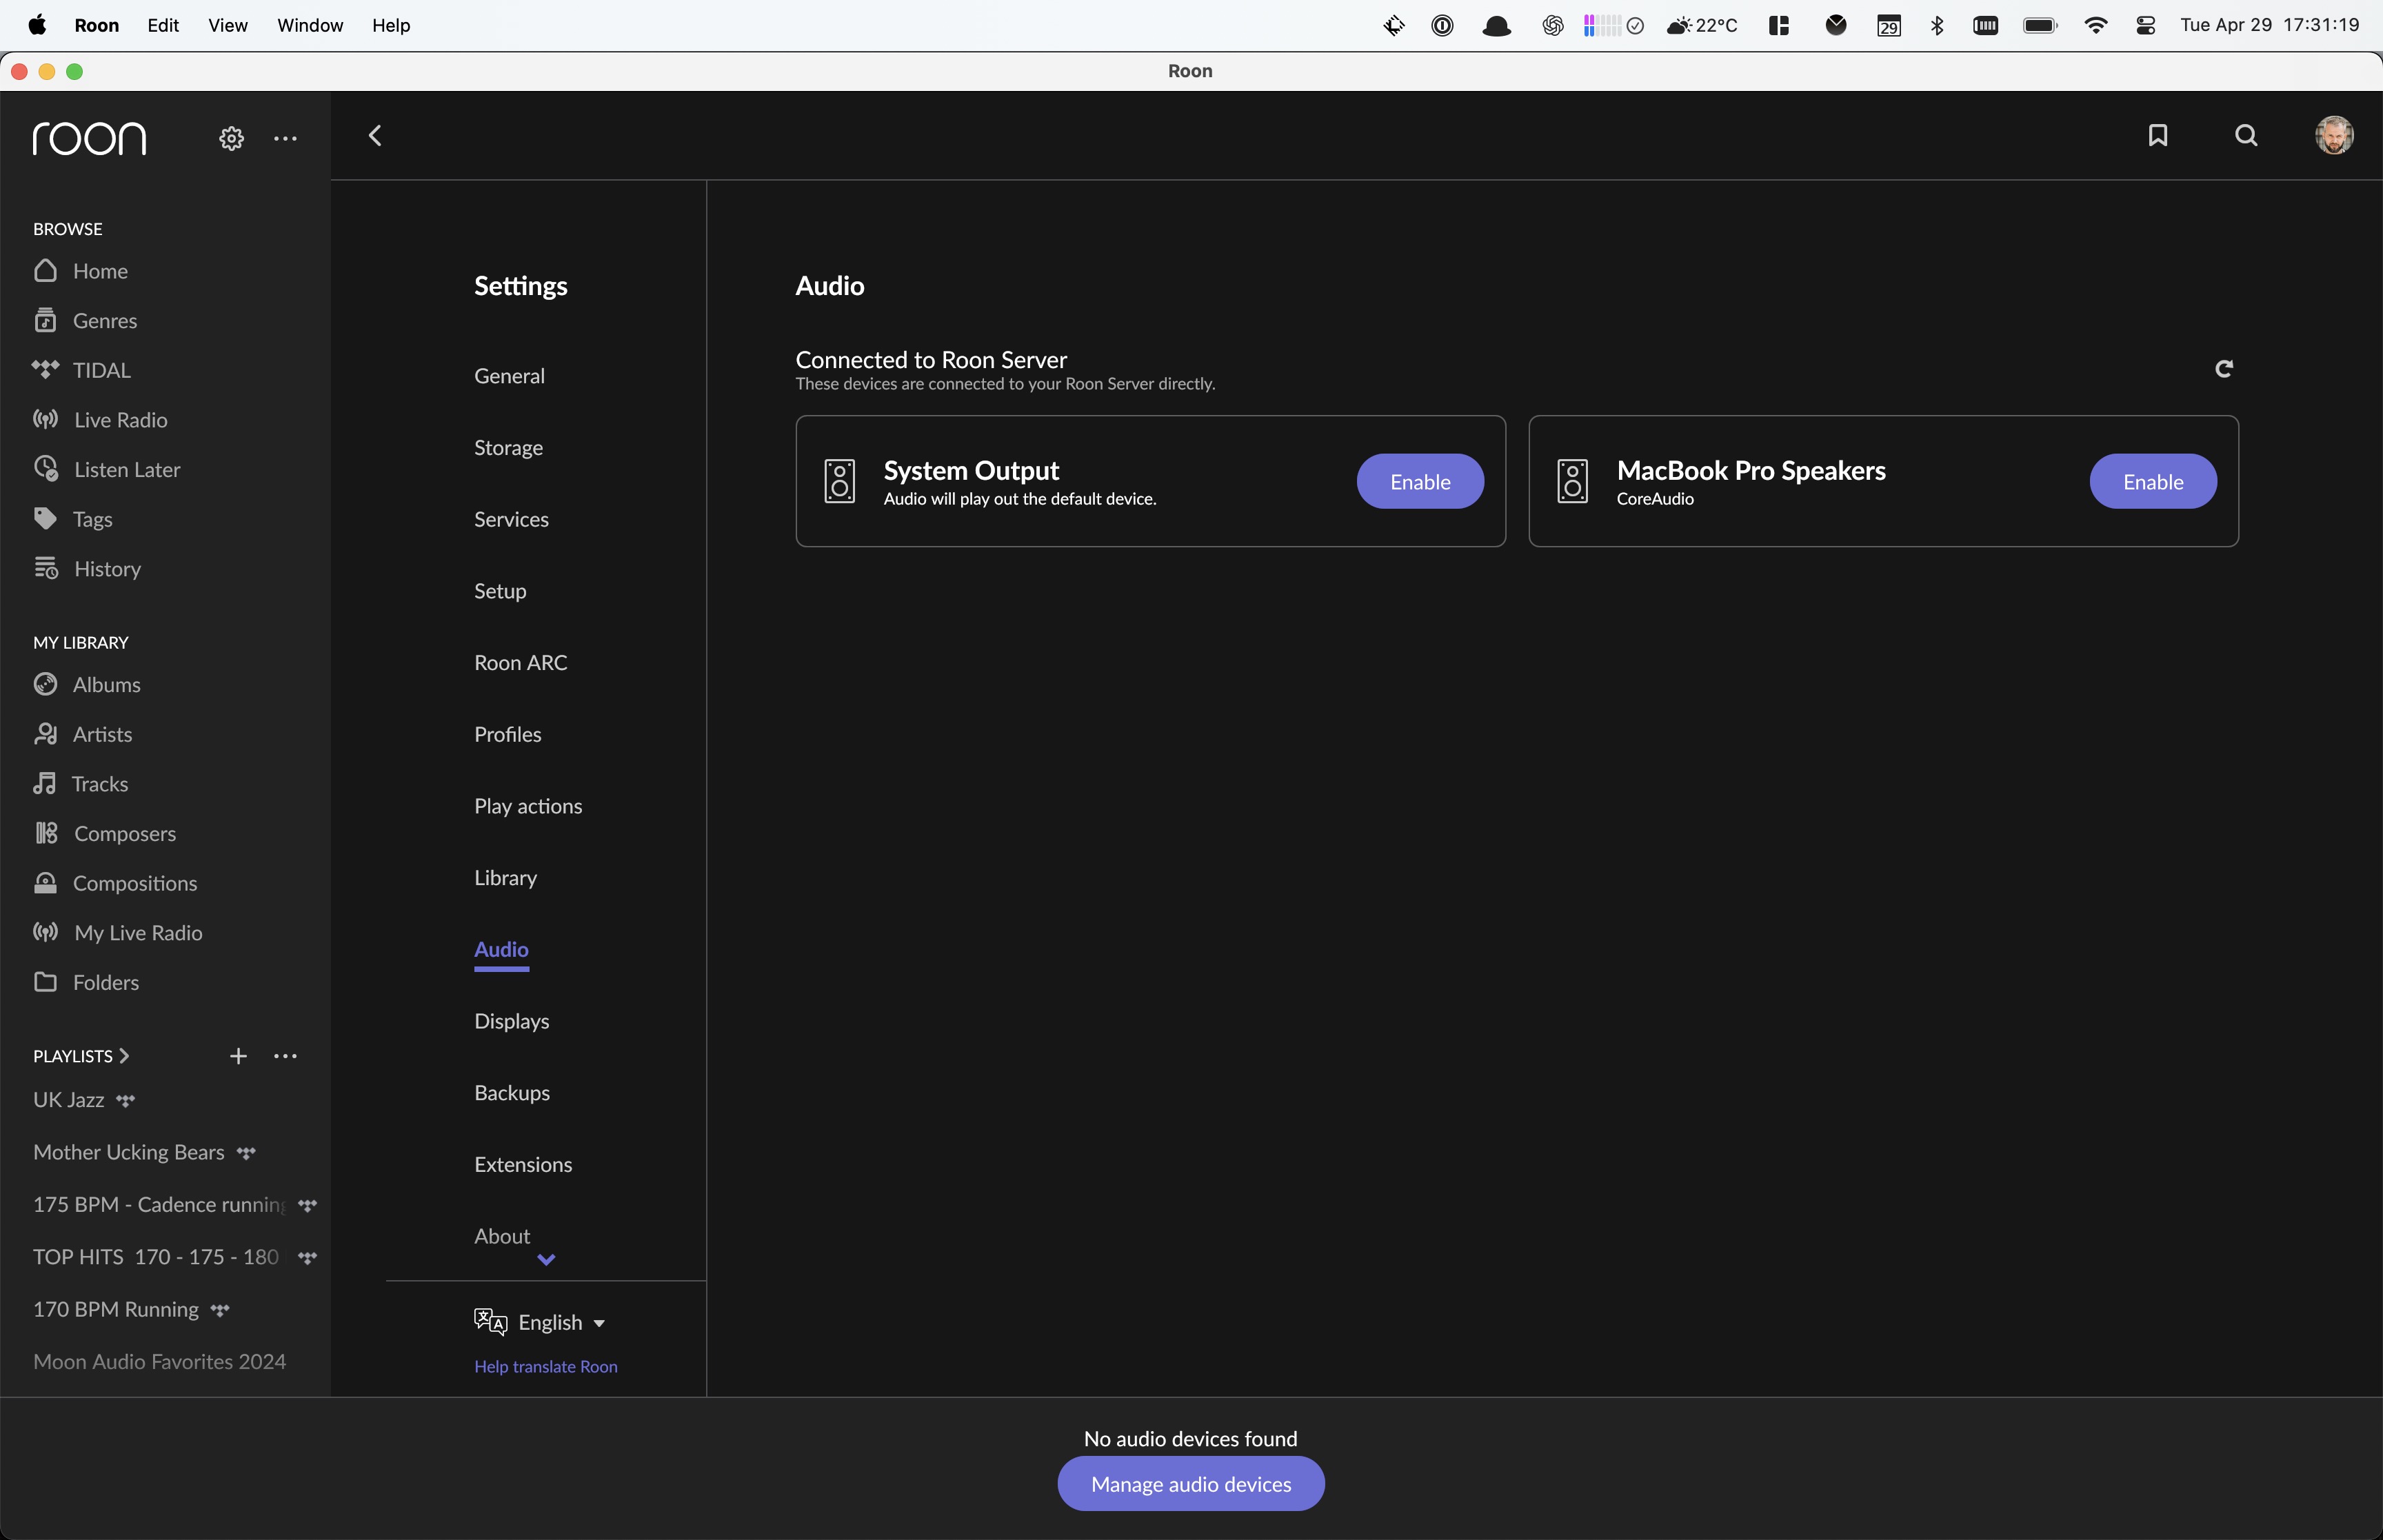
Task: Select the Library settings tab
Action: tap(505, 878)
